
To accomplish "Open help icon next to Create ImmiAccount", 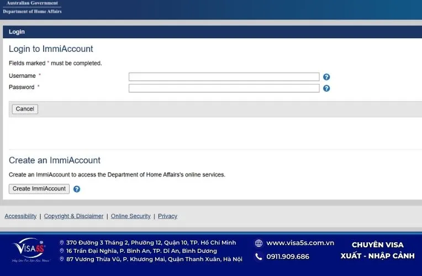I will 77,189.
